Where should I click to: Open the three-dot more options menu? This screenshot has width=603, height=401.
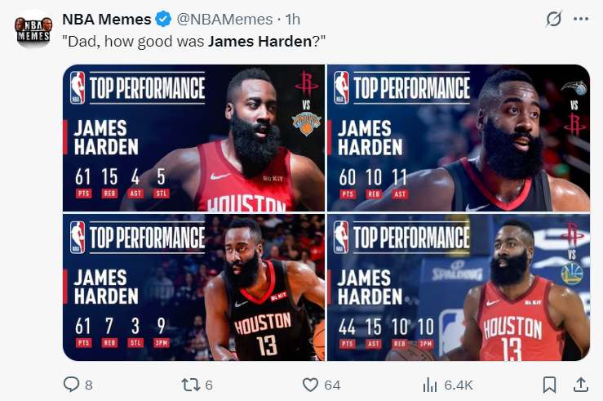(x=581, y=18)
